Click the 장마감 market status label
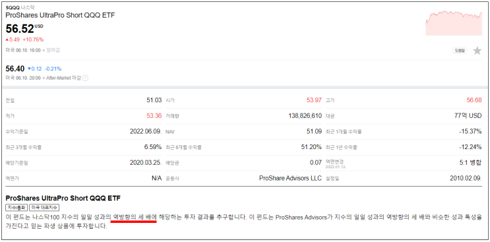This screenshot has height=242, width=490. 53,50
